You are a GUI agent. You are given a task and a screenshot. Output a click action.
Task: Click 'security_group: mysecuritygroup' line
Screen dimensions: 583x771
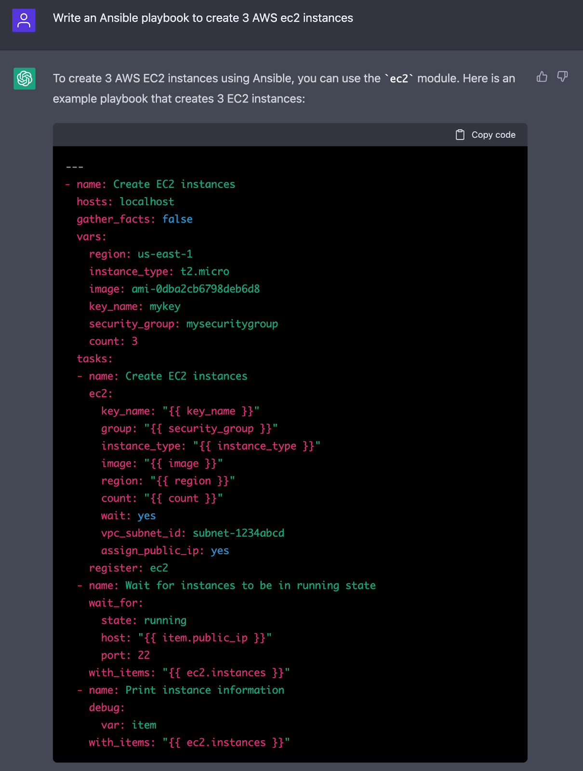(x=184, y=324)
